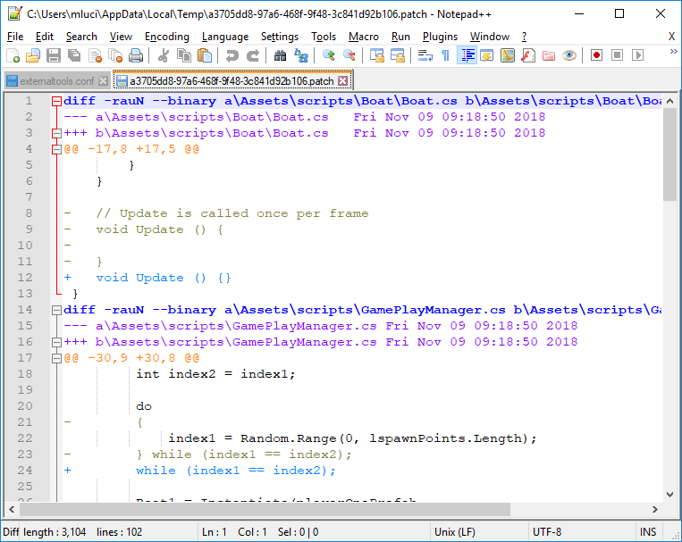Open the Edit menu
This screenshot has height=542, width=682.
point(45,37)
